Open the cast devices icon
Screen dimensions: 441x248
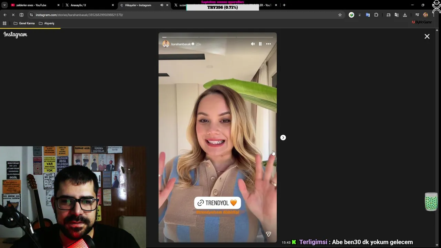coord(388,15)
